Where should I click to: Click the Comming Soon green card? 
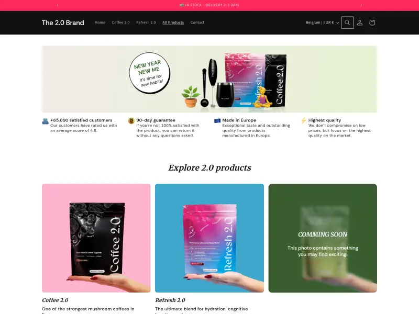pos(323,238)
